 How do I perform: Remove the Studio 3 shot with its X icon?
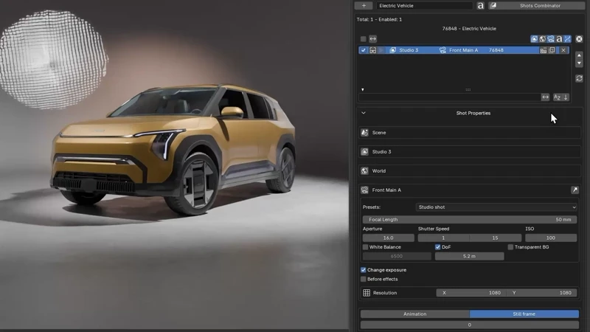(x=563, y=50)
